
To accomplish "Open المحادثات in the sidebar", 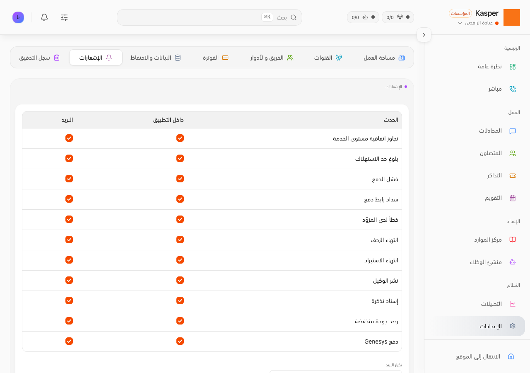I will point(477,131).
